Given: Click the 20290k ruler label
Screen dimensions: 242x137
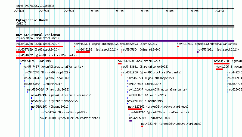Looking at the screenshot, I should 44,11.
